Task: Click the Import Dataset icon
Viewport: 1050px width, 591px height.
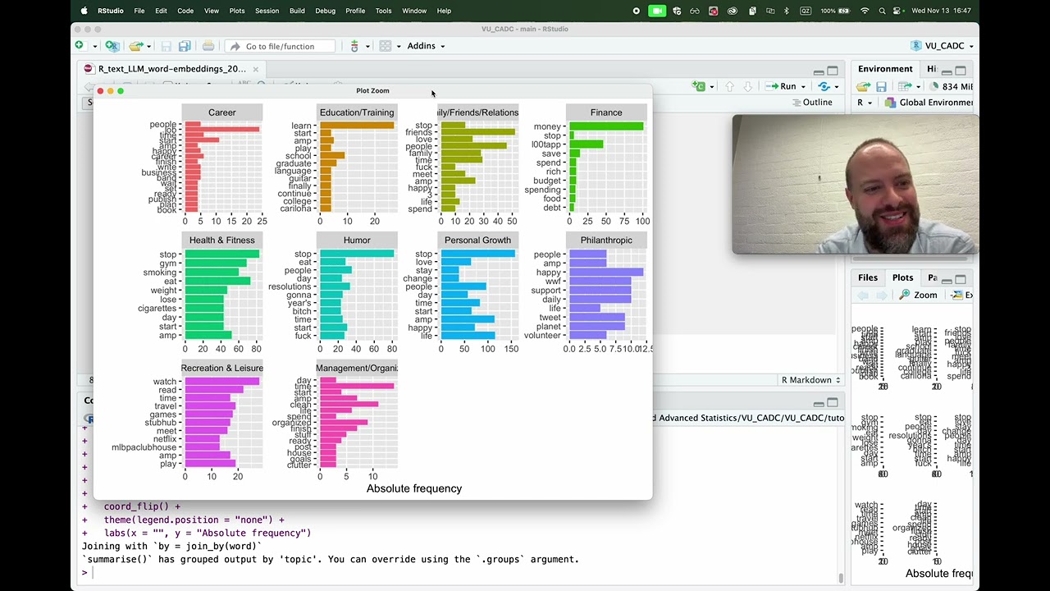Action: pos(906,86)
